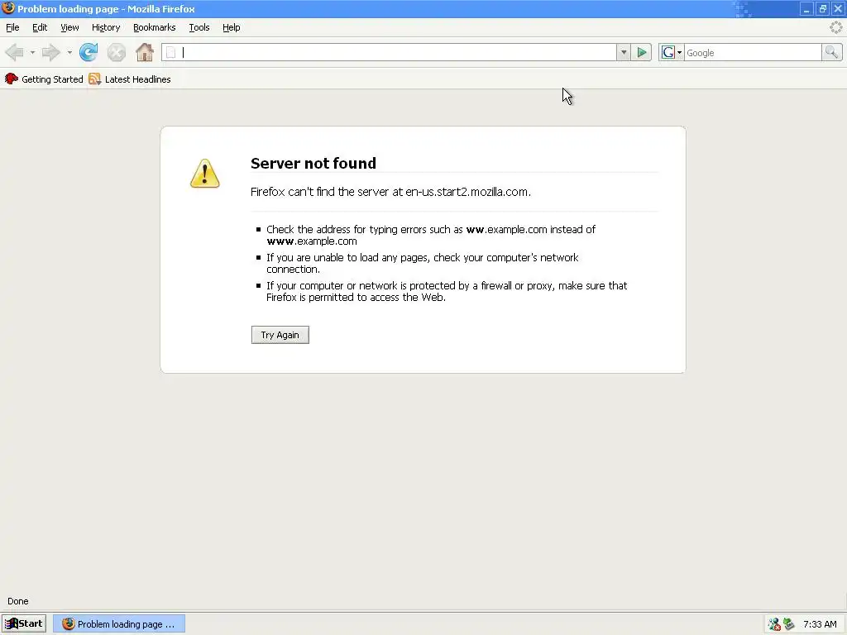Click the page icon in address bar

pyautogui.click(x=170, y=52)
